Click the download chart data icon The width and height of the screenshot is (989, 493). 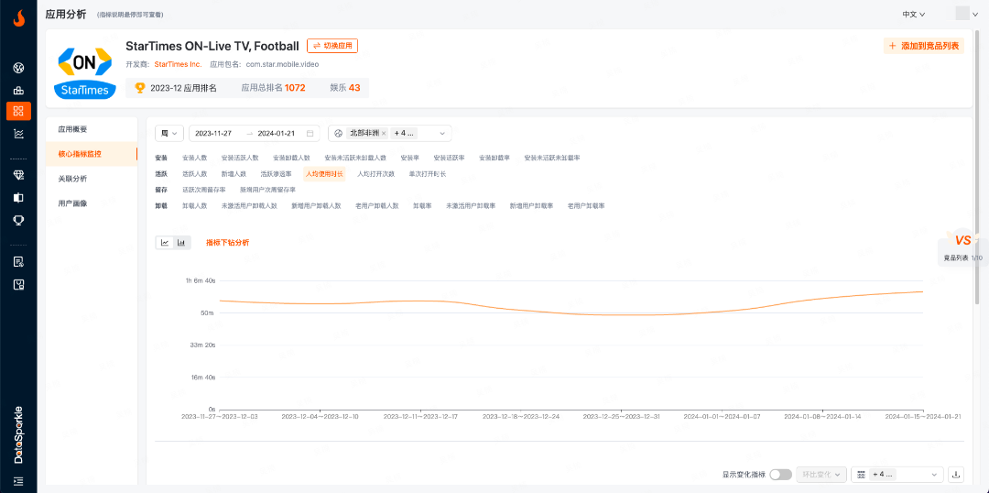click(956, 475)
